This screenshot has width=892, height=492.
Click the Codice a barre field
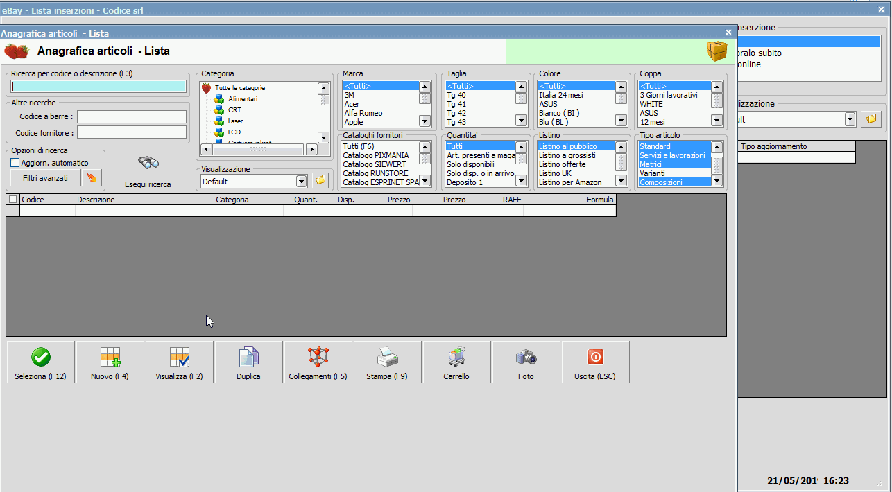pos(132,116)
